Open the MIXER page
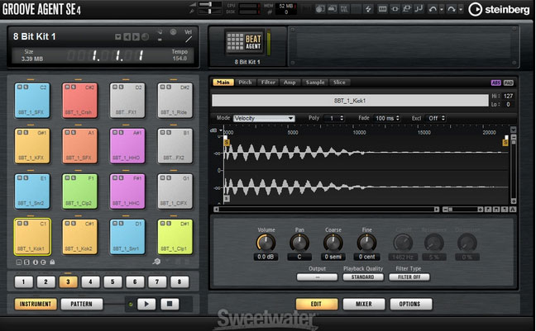 tap(364, 304)
